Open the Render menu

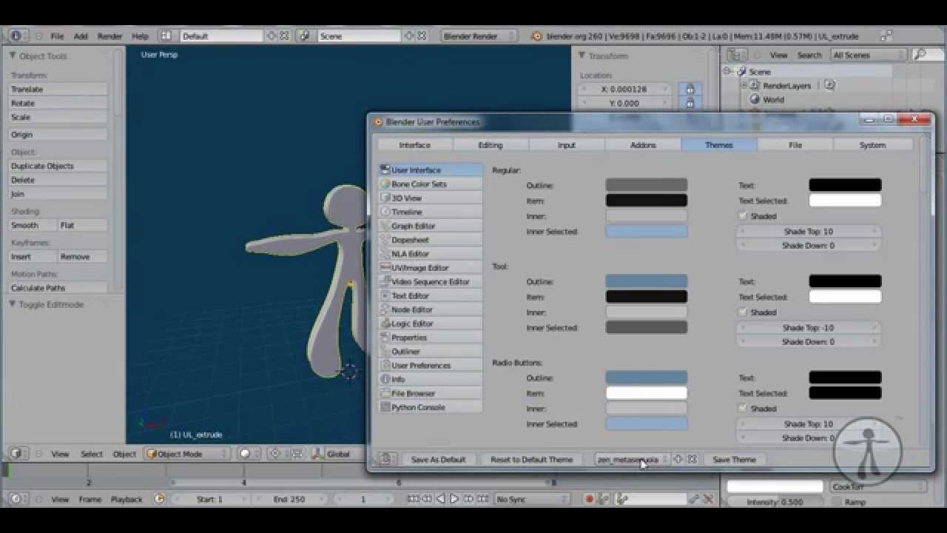pyautogui.click(x=109, y=36)
